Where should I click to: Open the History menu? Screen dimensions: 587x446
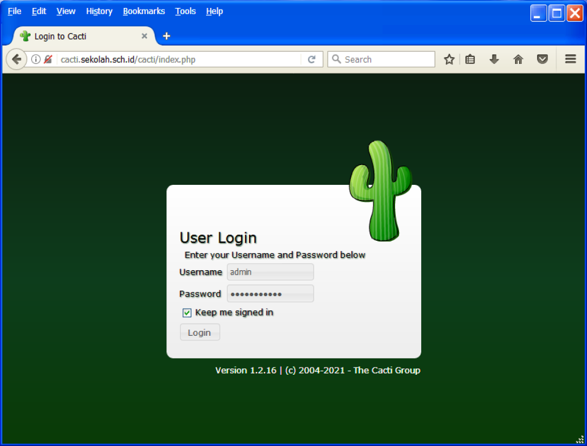99,11
